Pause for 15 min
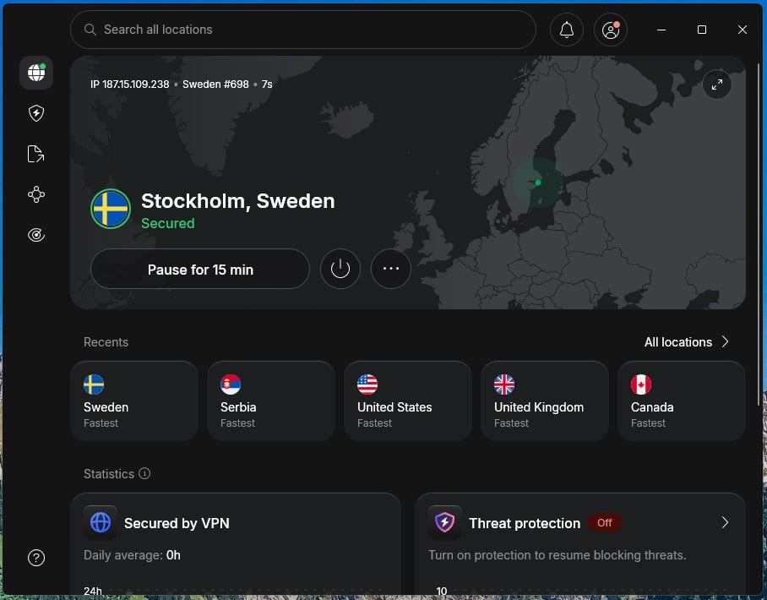 (x=200, y=269)
